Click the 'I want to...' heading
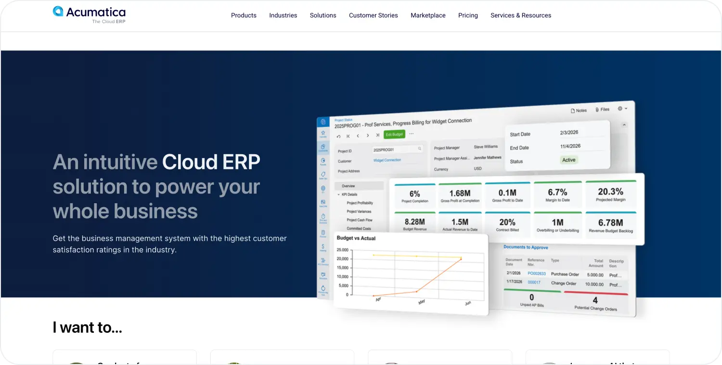Screen dimensions: 722x365 (87, 328)
